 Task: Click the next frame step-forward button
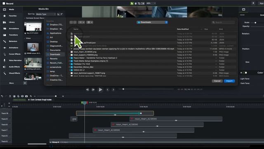[x=93, y=89]
